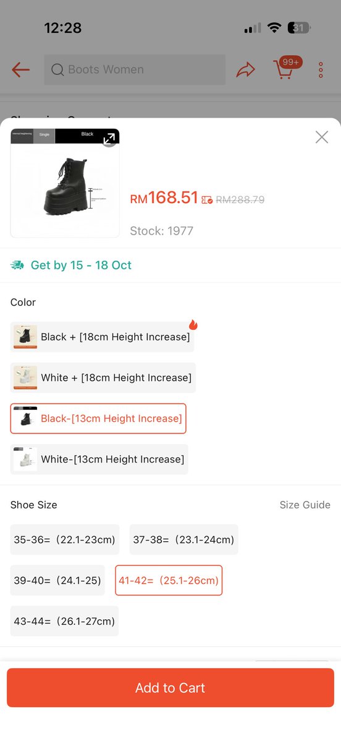Choose shoe size 39-40 (24.1-25)

[x=57, y=581]
